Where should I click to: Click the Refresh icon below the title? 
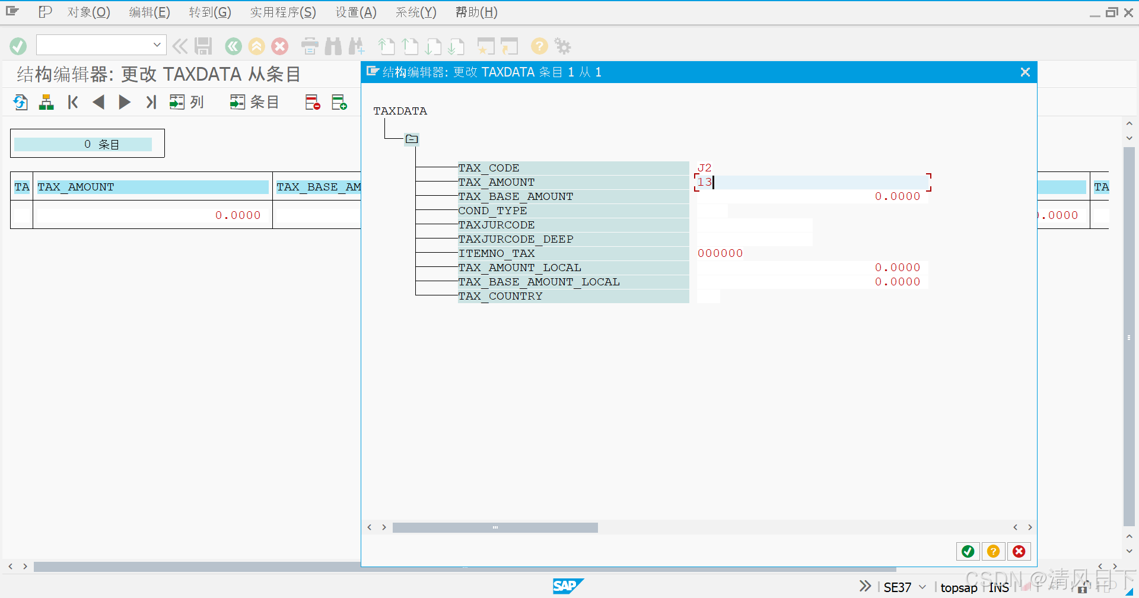[x=20, y=102]
